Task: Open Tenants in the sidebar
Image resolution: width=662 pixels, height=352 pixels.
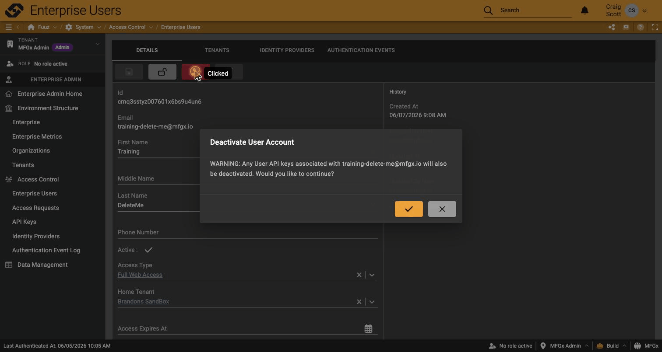Action: pos(23,165)
